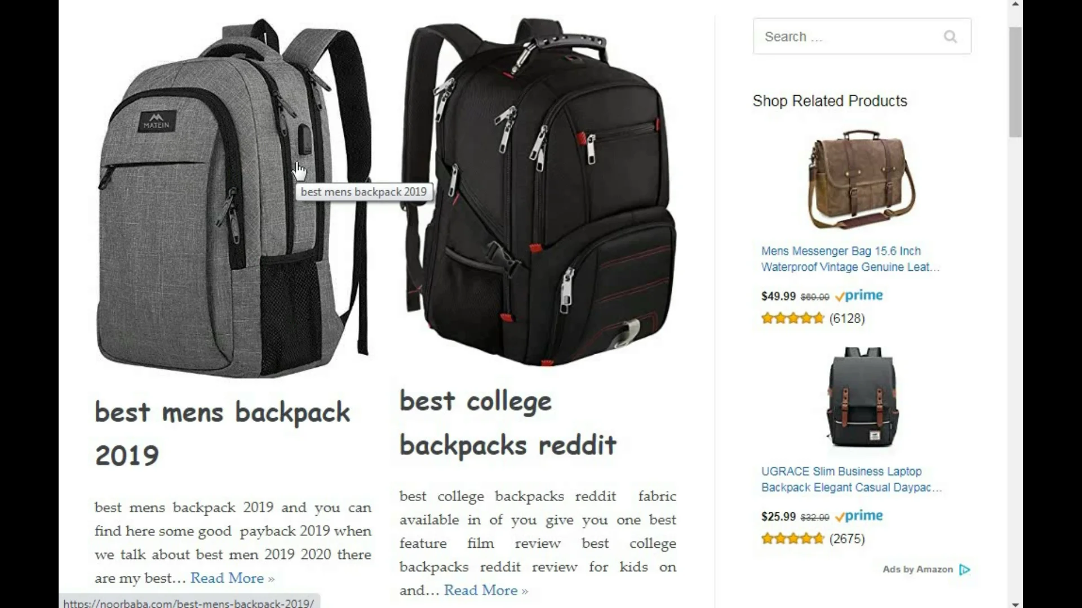Click the vertical scrollbar thumb
Screen dimensions: 1082x608
coord(1016,82)
